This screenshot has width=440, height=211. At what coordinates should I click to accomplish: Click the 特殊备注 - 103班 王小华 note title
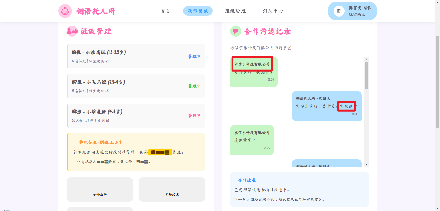pyautogui.click(x=101, y=142)
